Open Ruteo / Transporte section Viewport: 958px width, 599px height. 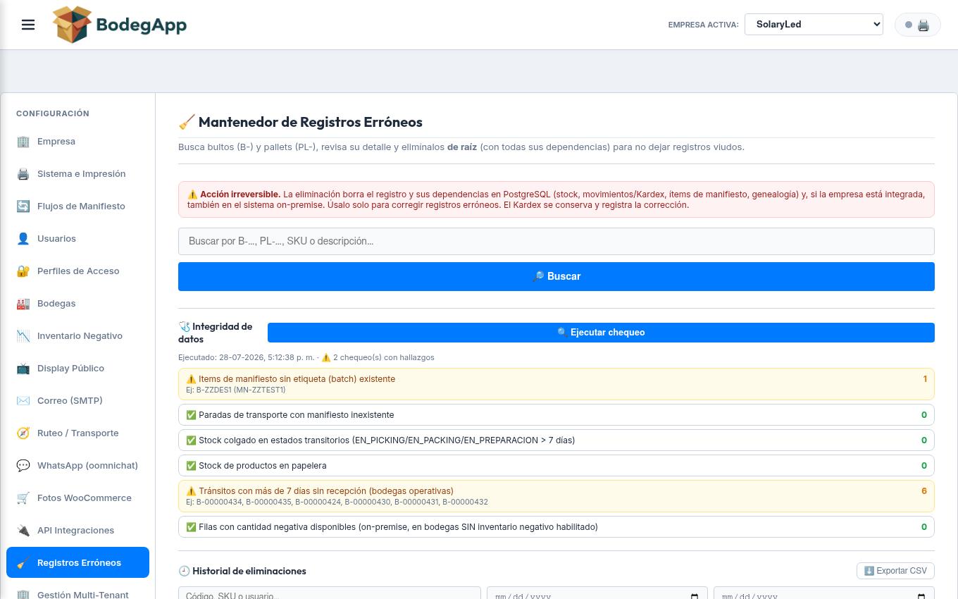(x=77, y=433)
